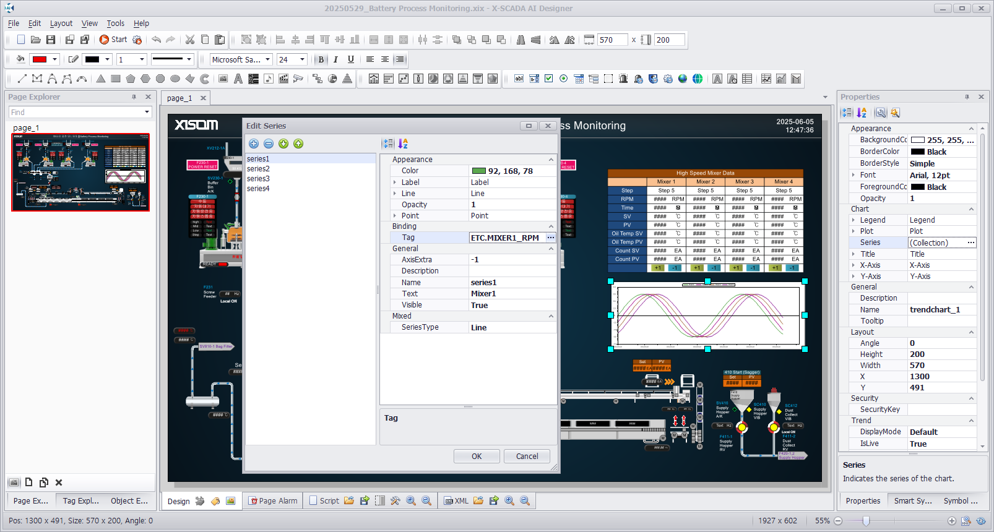Move series down with green arrow
The width and height of the screenshot is (994, 532).
click(x=283, y=144)
